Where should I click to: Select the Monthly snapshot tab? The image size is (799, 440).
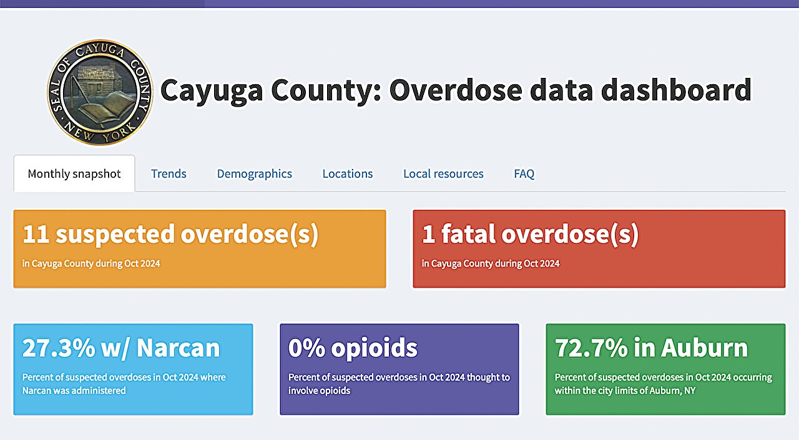(x=74, y=174)
